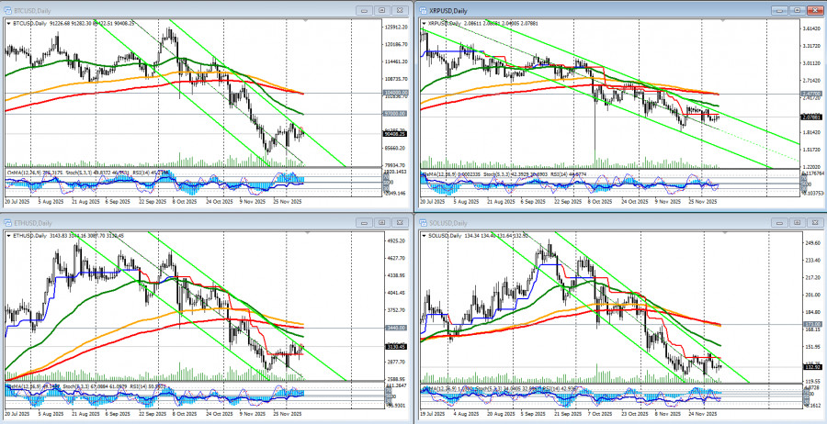Viewport: 827px width, 424px height.
Task: Close the ETHUSD,Daily chart window
Action: (401, 223)
